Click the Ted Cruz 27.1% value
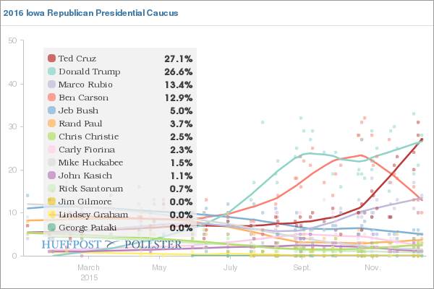 pyautogui.click(x=179, y=59)
